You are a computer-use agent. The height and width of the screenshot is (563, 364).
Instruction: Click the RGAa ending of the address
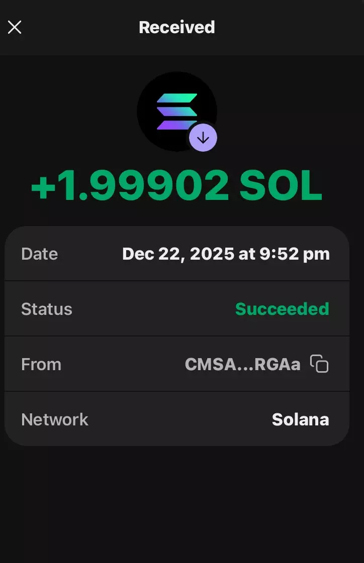pyautogui.click(x=278, y=364)
